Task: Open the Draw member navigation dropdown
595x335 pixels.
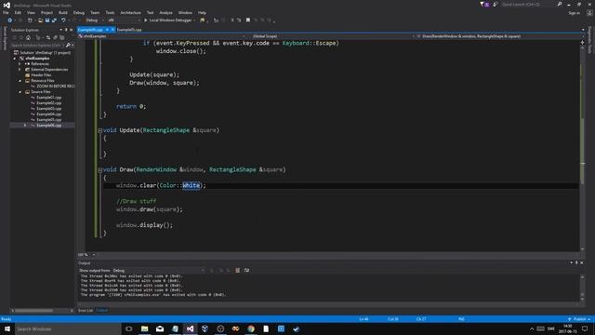Action: pos(499,36)
